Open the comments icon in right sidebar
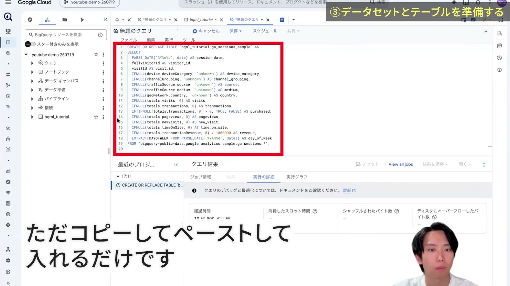Screen dimensions: 510x286 [499, 46]
